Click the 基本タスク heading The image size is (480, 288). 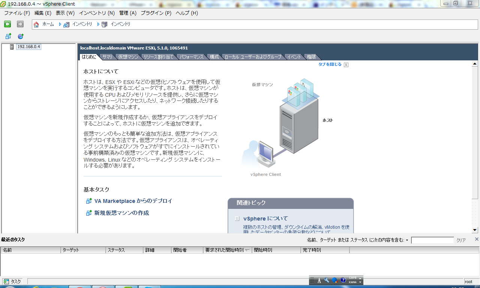(x=96, y=190)
